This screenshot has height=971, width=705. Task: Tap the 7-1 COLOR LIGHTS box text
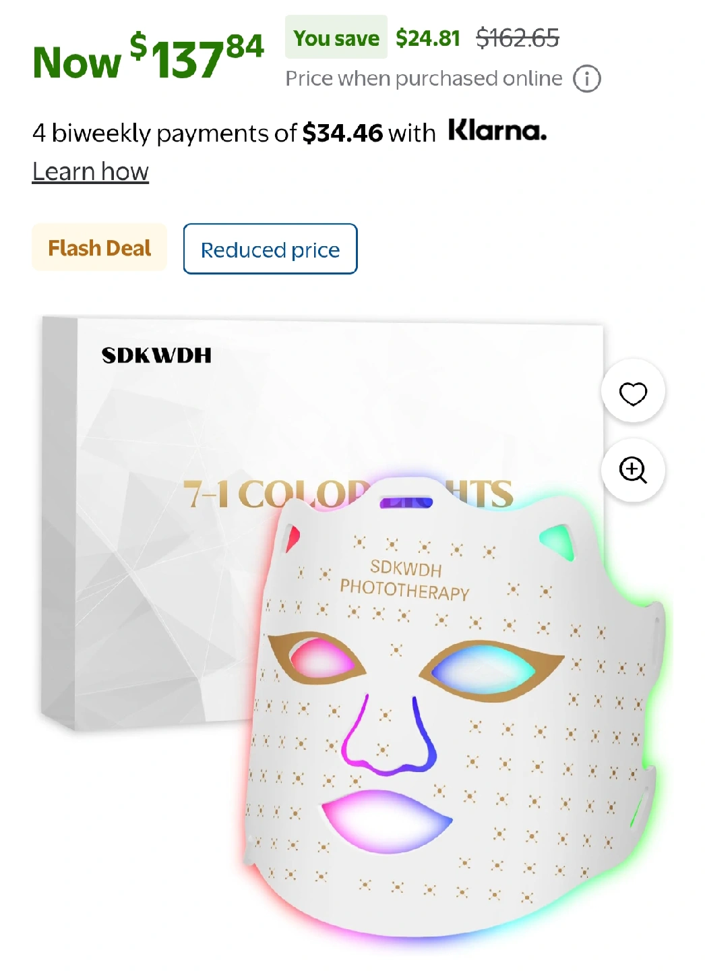click(348, 494)
